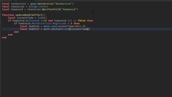
Task: Click the .35 multiplier value
Action: point(83,26)
